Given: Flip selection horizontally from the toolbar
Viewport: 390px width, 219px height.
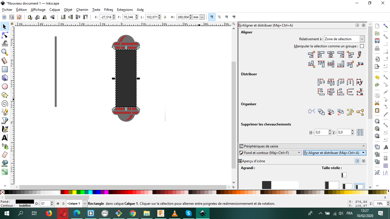Looking at the screenshot, I should point(44,17).
